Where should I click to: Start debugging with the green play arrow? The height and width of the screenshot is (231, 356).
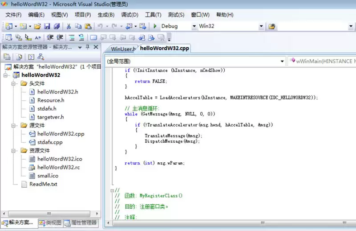(154, 26)
